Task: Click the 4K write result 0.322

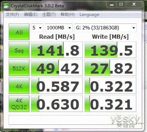Action: 110,86
